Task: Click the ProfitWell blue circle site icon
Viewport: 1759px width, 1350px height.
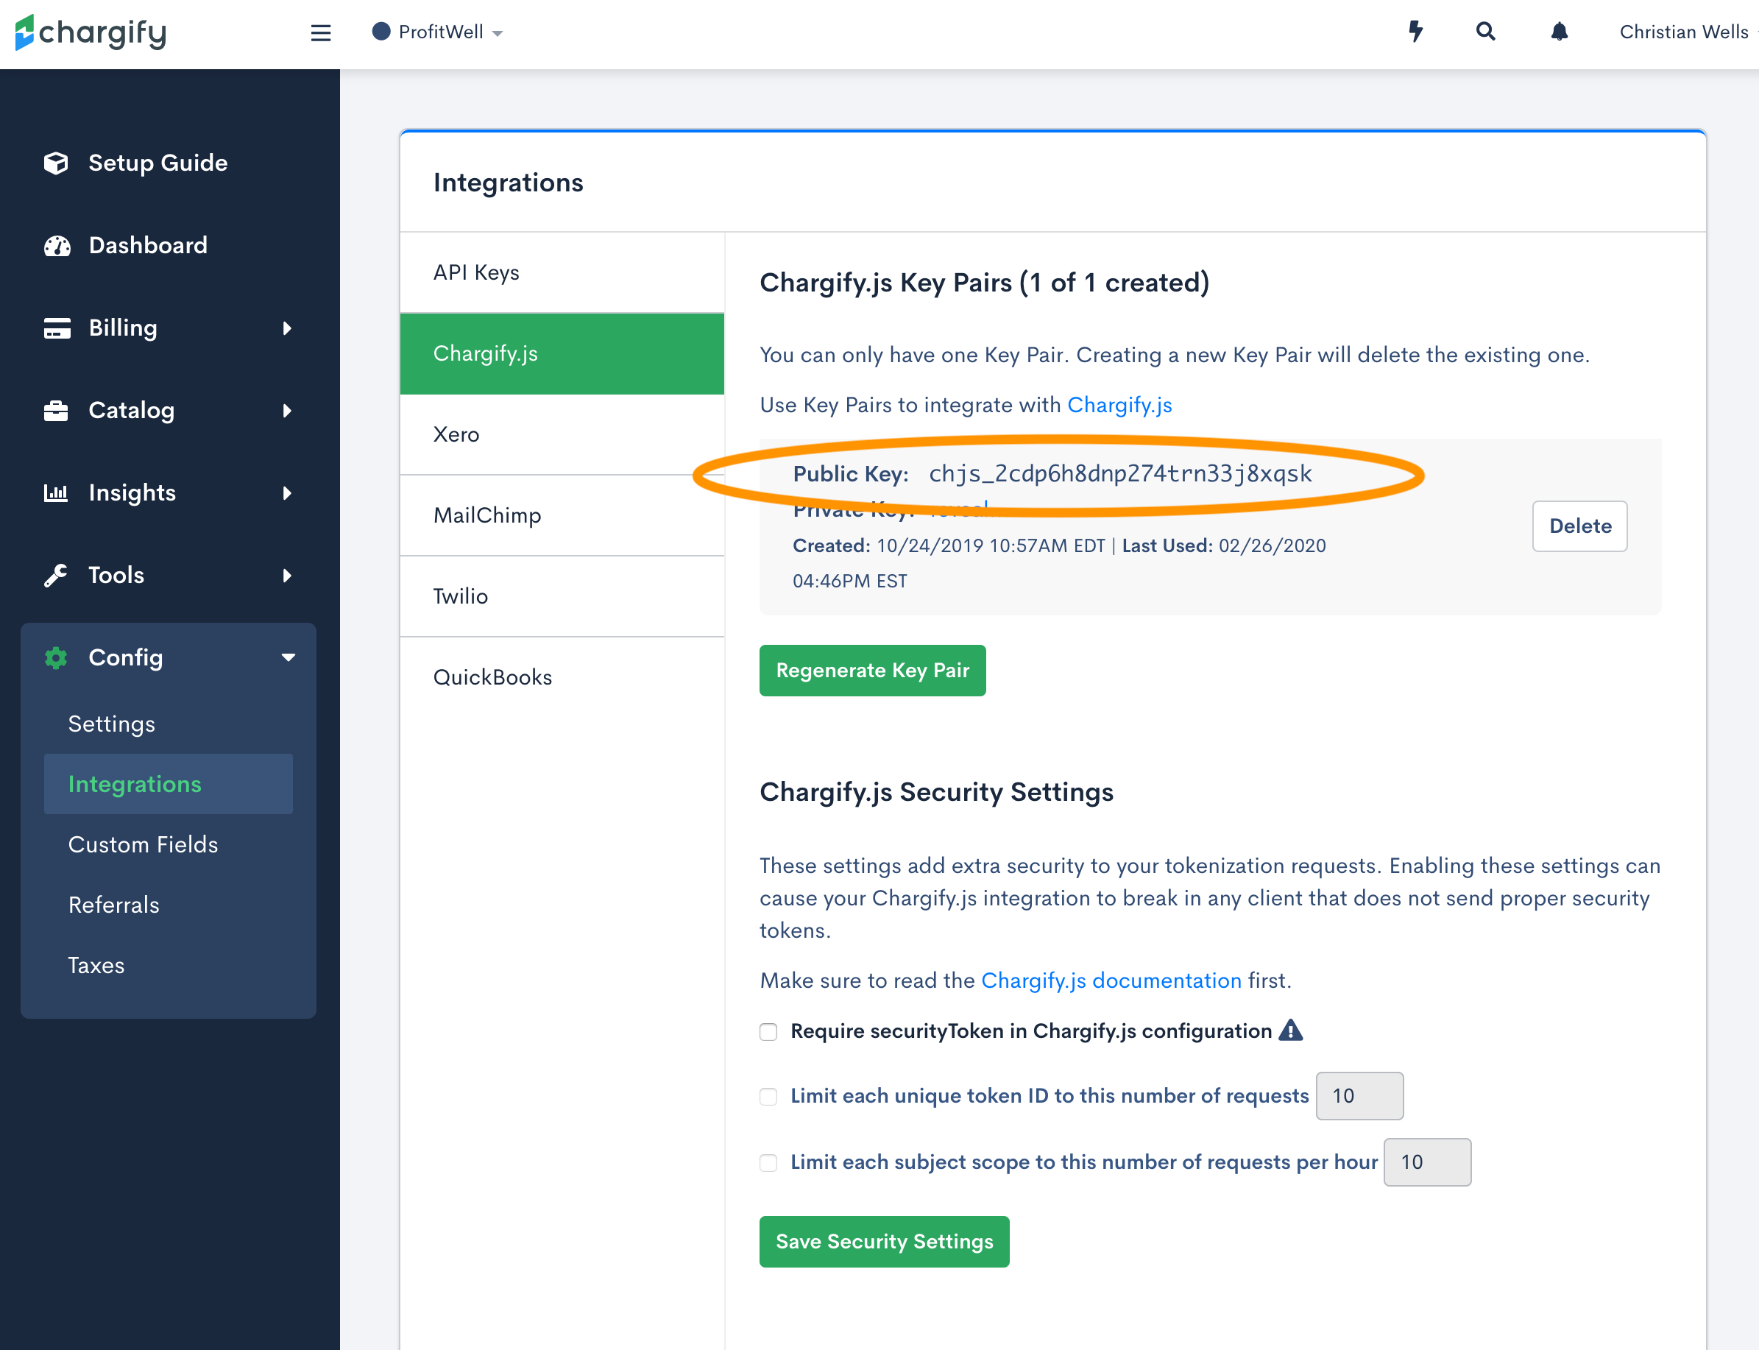Action: pyautogui.click(x=381, y=32)
